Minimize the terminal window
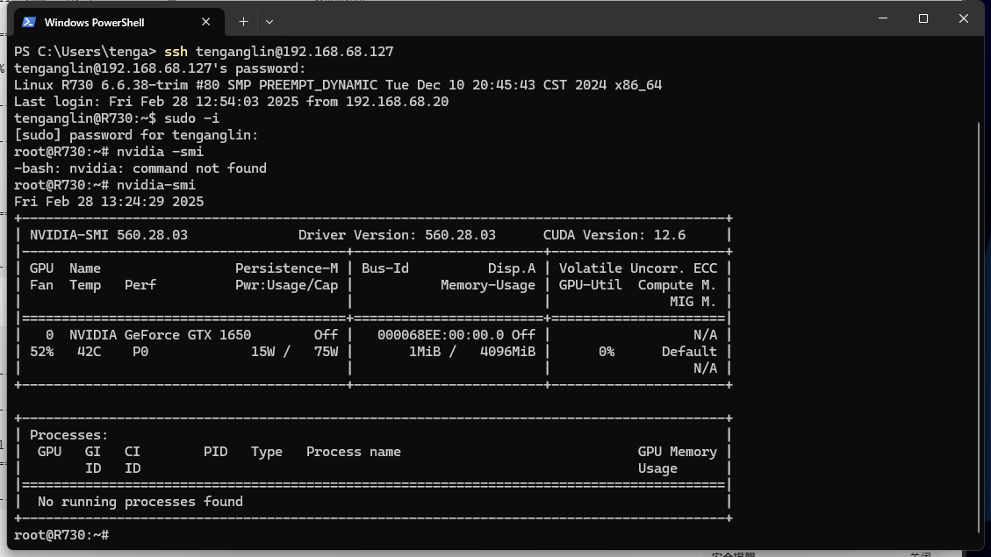 pos(883,19)
